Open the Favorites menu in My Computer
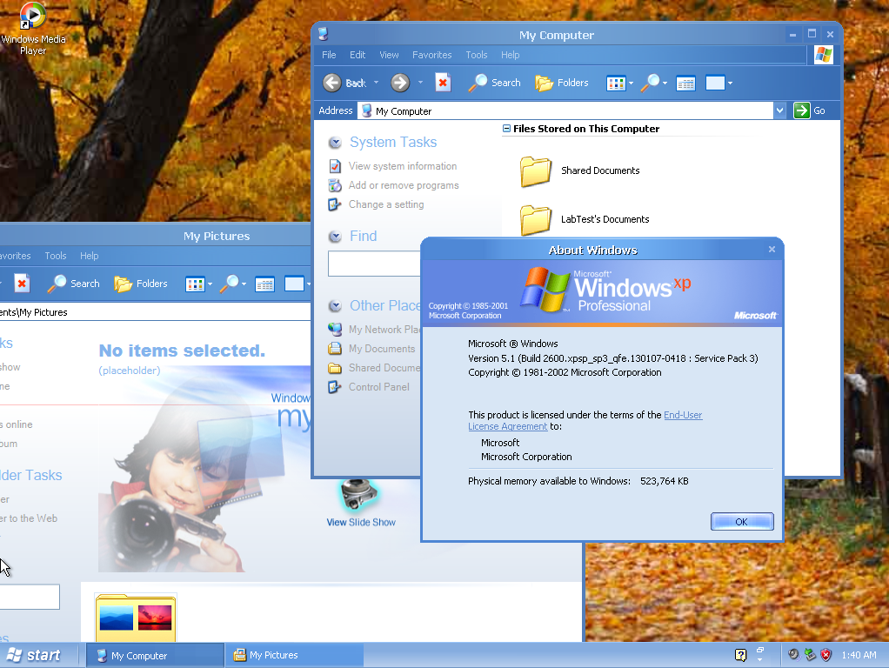The height and width of the screenshot is (668, 889). 432,55
